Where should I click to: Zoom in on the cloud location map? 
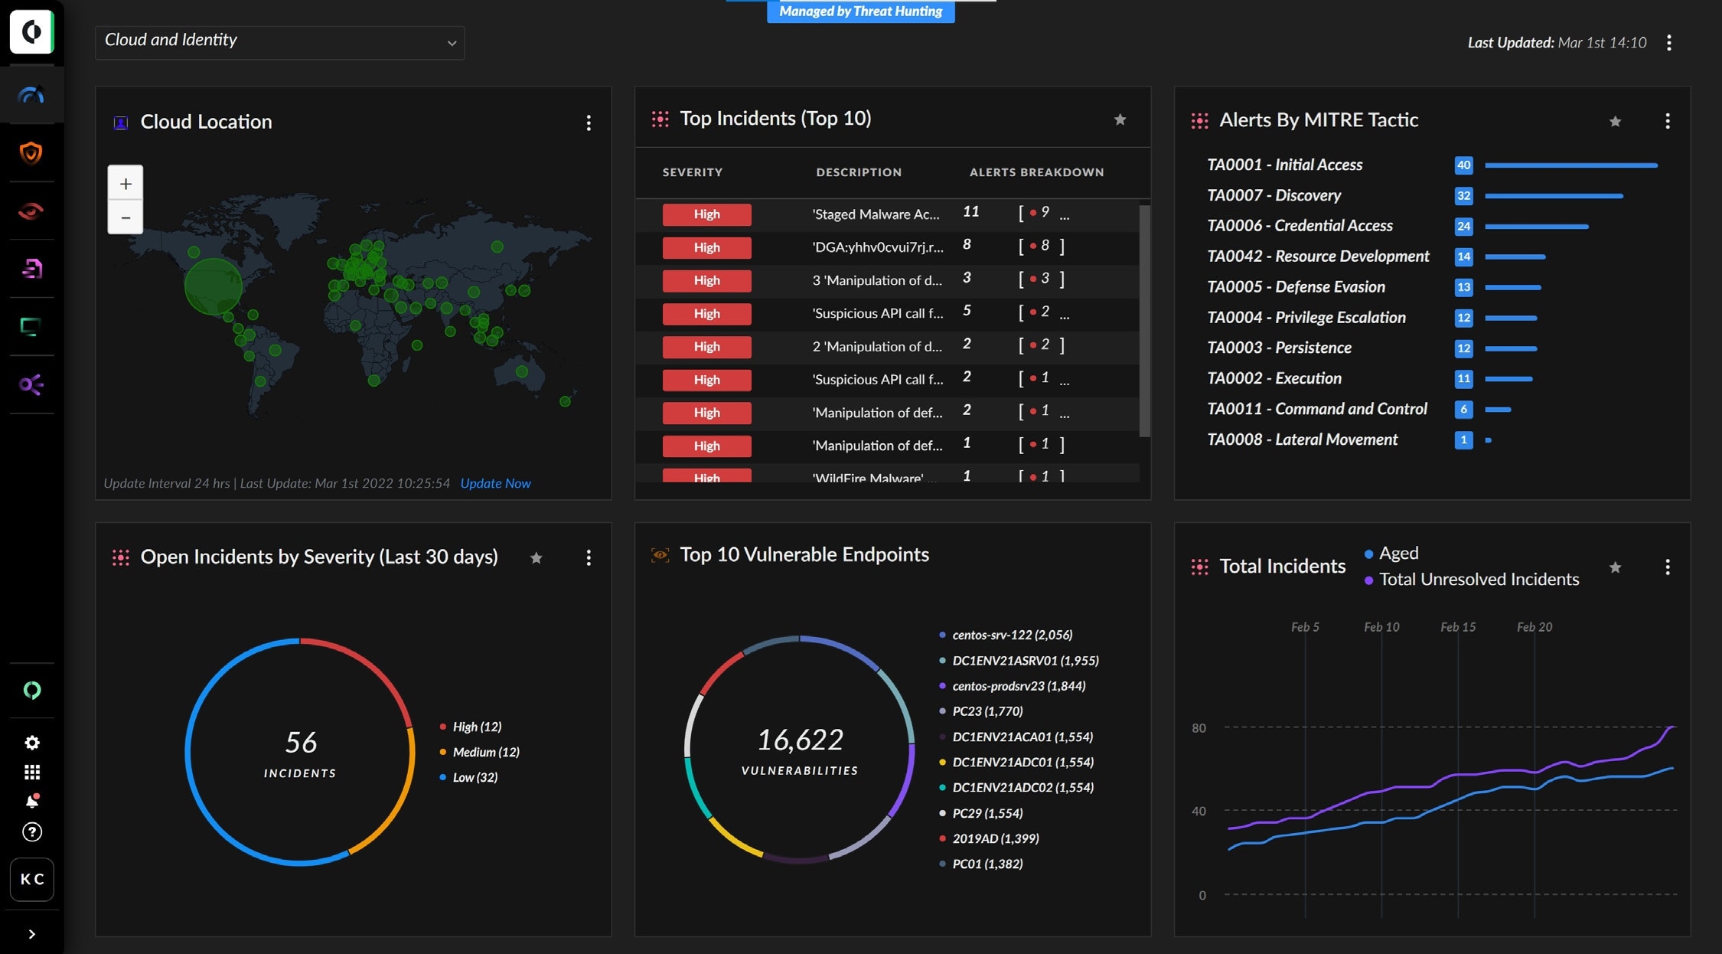[126, 184]
